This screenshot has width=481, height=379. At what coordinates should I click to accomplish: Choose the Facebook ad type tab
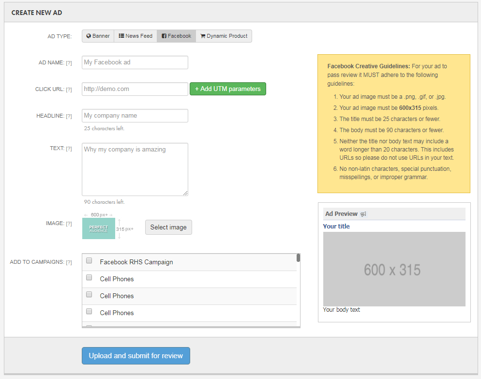tap(176, 36)
